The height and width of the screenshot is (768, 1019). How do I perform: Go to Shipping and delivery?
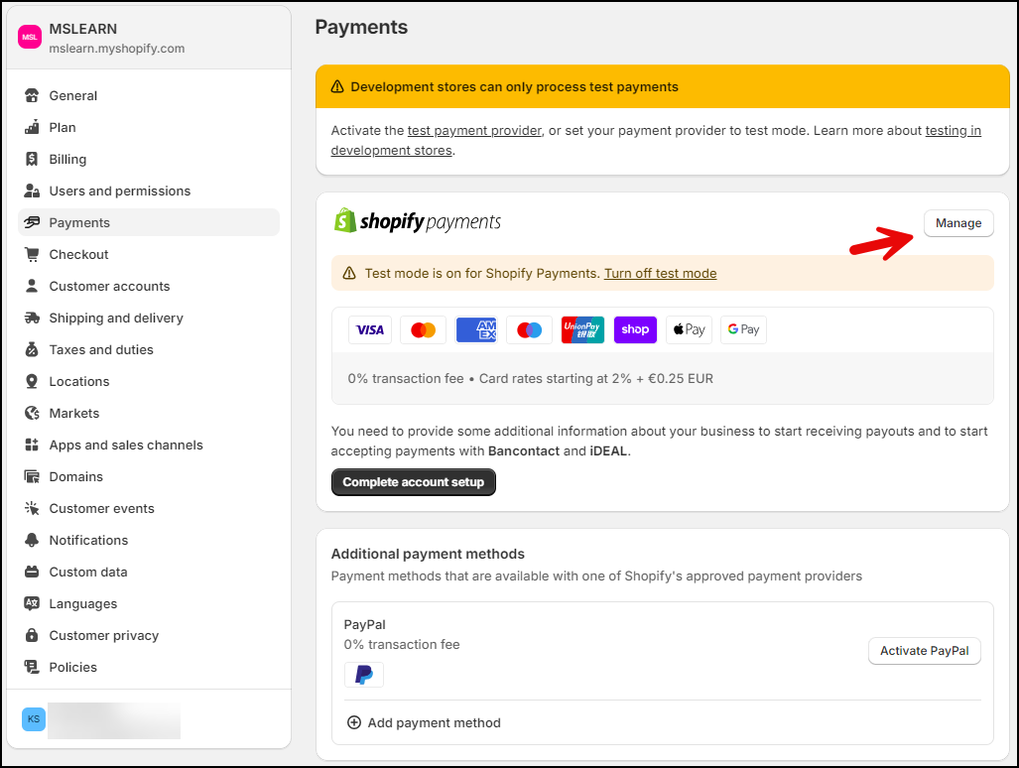point(149,318)
